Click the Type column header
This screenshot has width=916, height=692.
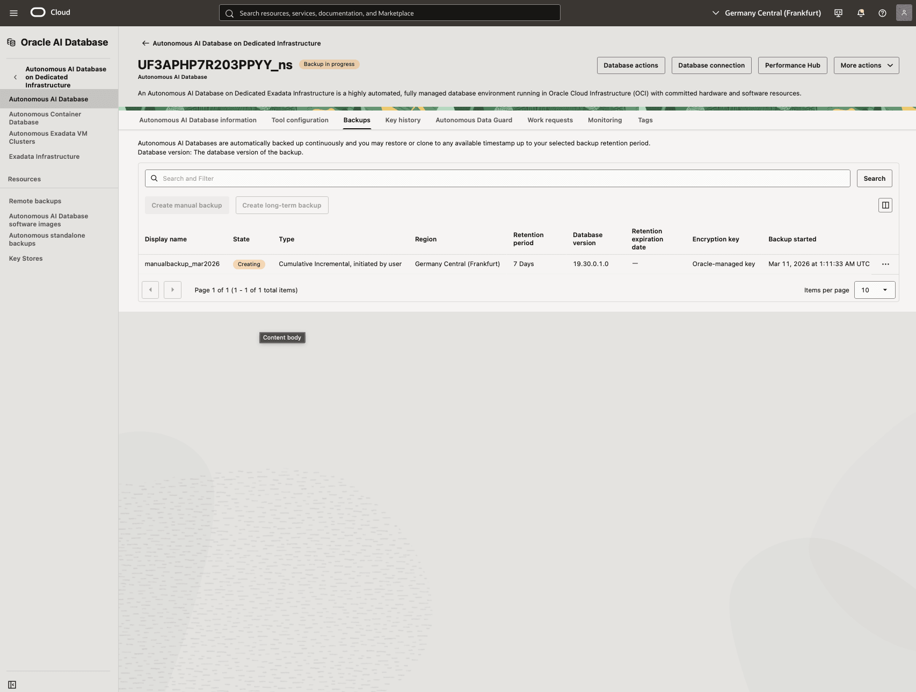pyautogui.click(x=287, y=239)
